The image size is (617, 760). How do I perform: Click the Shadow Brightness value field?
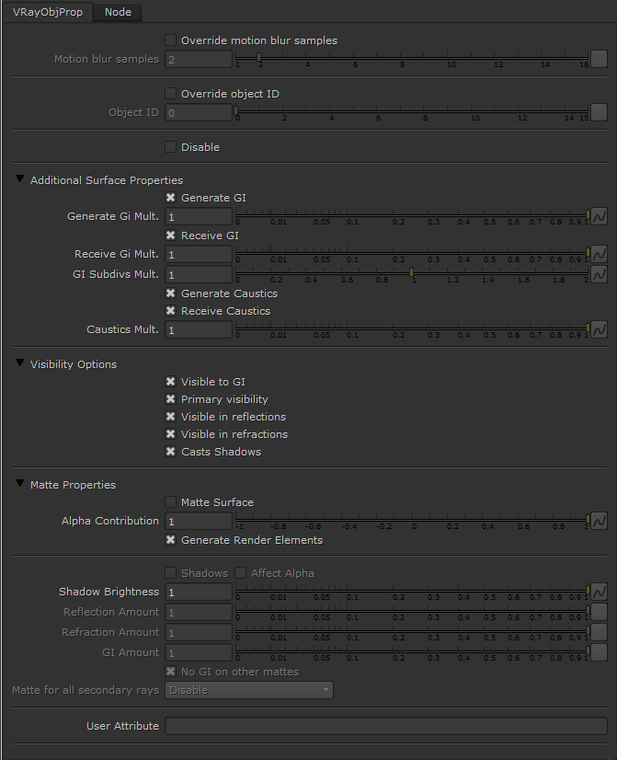(x=199, y=592)
